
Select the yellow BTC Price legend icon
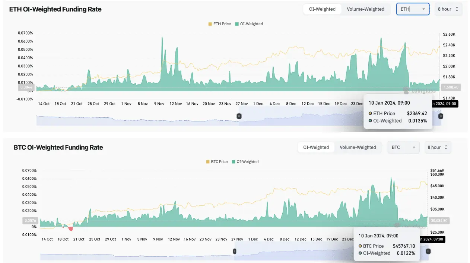point(207,162)
